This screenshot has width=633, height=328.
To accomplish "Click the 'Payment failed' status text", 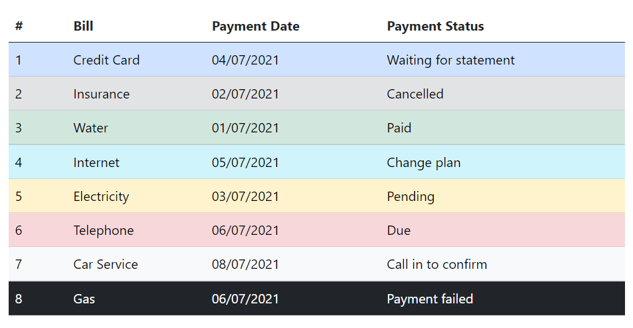I will [430, 299].
